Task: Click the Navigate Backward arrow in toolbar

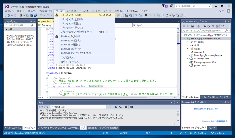Action: point(9,16)
